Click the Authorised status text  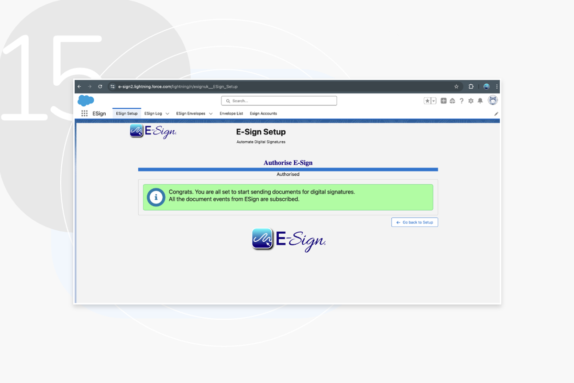[288, 174]
